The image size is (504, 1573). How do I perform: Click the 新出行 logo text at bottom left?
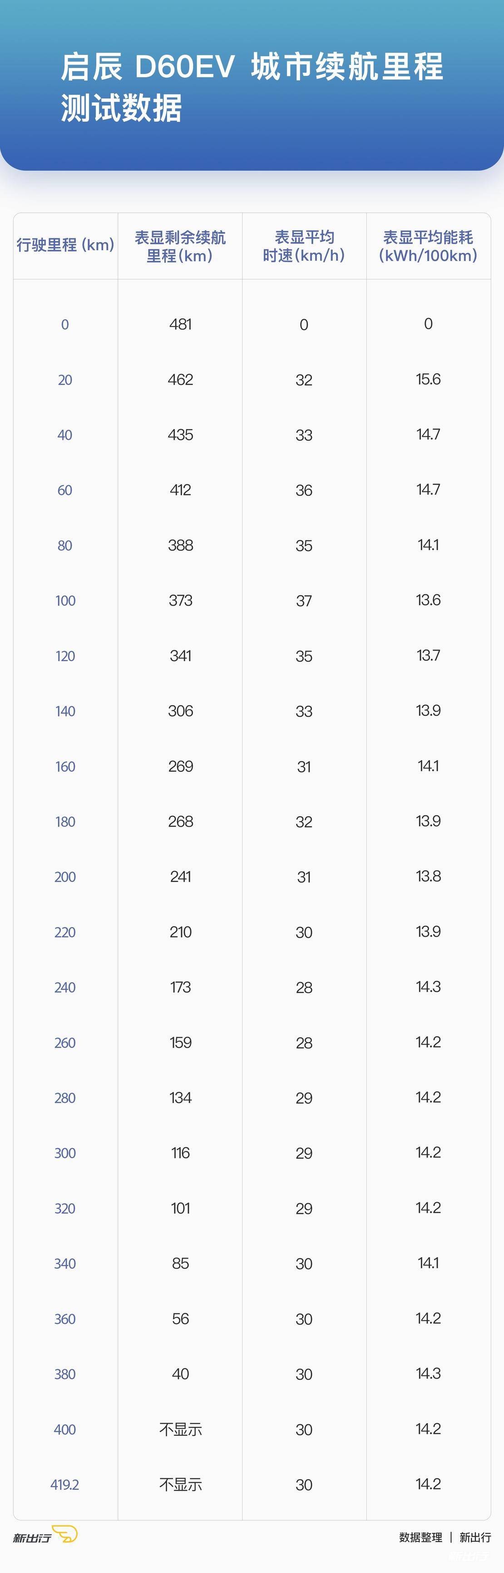(32, 1537)
